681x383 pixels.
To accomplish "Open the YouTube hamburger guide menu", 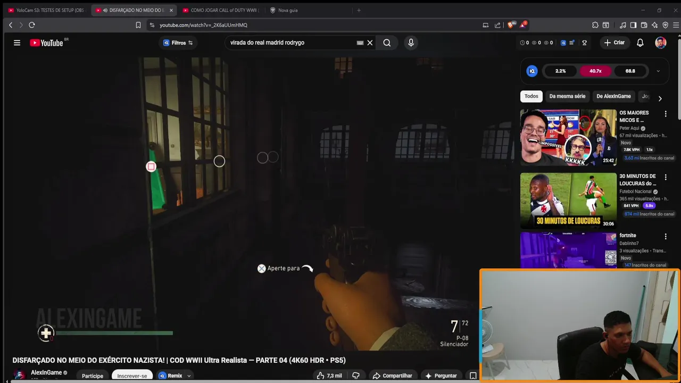I will point(17,43).
